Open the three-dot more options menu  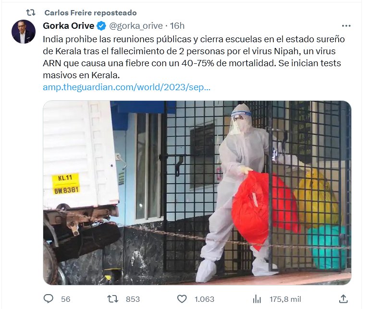346,26
